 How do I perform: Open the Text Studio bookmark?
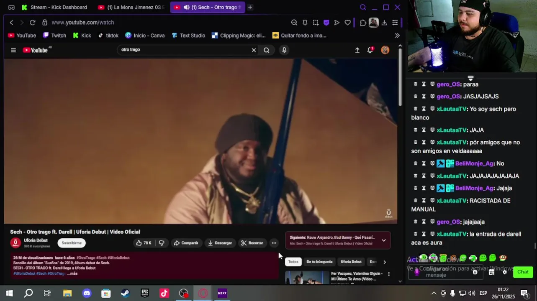[x=188, y=36]
